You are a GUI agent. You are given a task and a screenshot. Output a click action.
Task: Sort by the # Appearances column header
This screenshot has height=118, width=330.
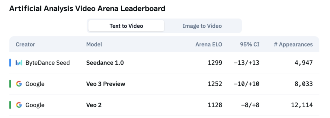(x=293, y=44)
